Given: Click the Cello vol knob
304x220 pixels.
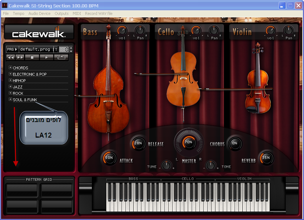Looking at the screenshot, I should (x=196, y=30).
